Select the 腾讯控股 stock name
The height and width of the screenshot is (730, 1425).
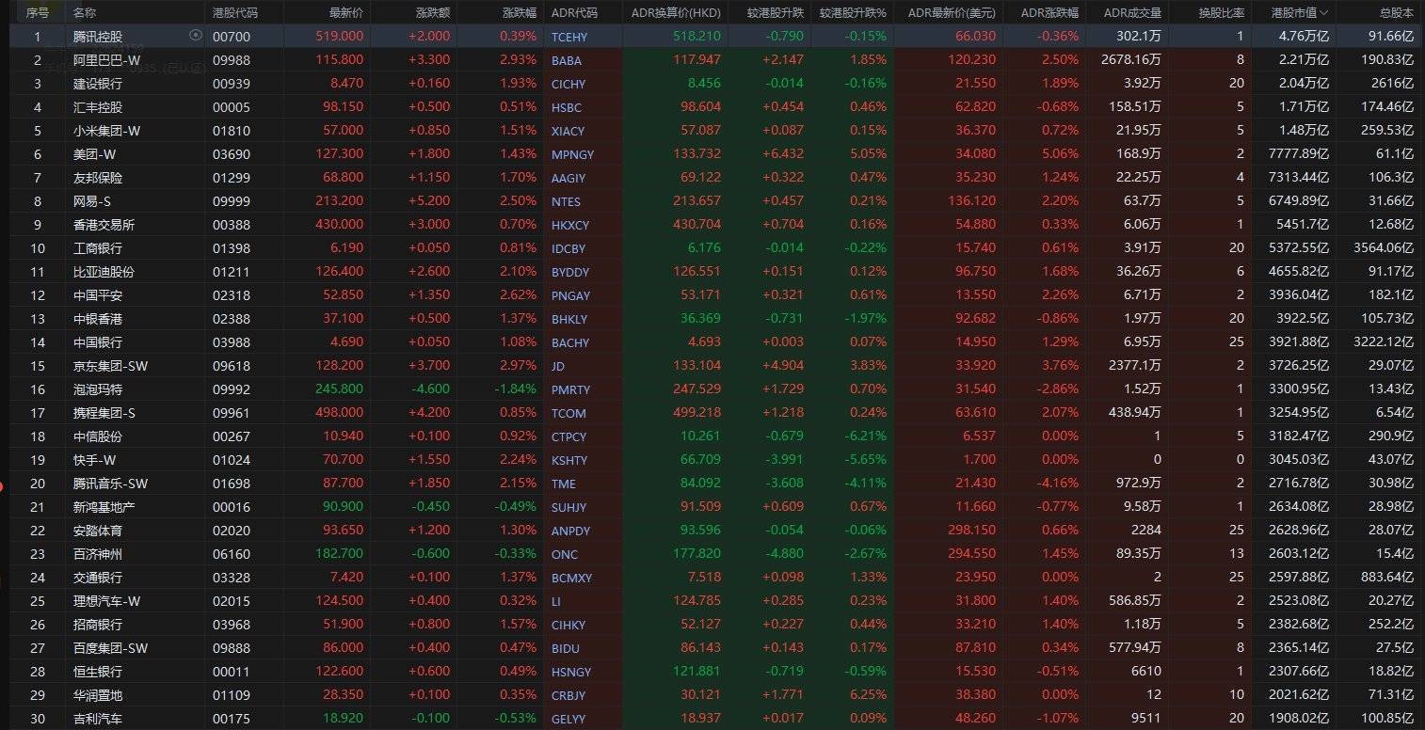pos(97,37)
